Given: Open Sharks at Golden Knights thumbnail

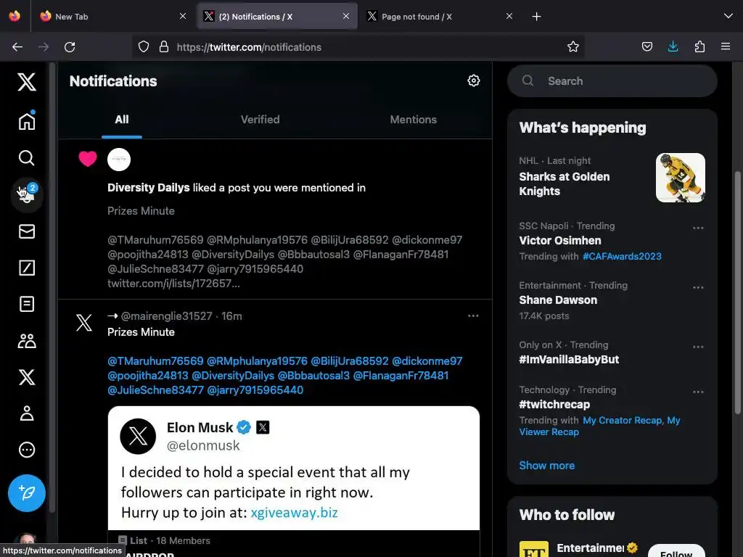Looking at the screenshot, I should pyautogui.click(x=680, y=178).
